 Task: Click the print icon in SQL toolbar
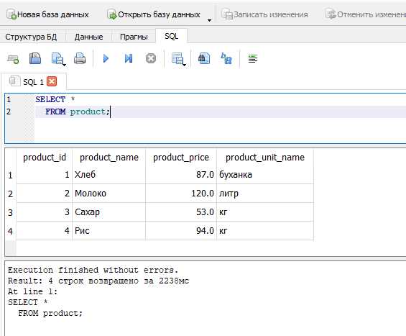point(80,58)
